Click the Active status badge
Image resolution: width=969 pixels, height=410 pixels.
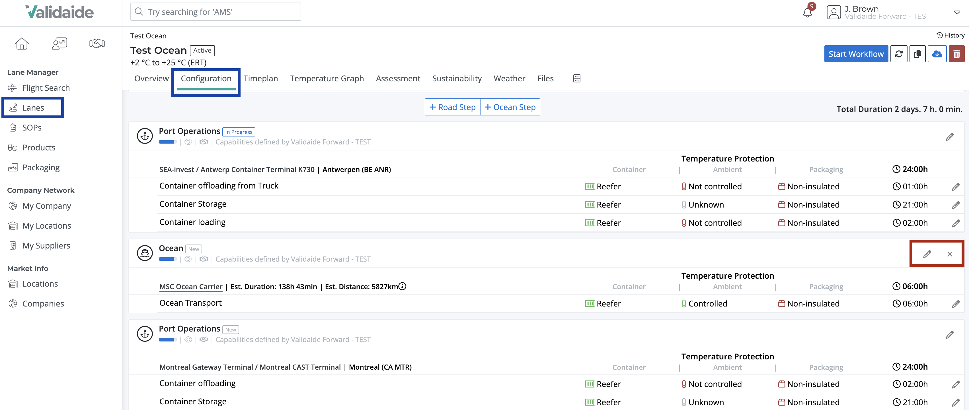(202, 50)
